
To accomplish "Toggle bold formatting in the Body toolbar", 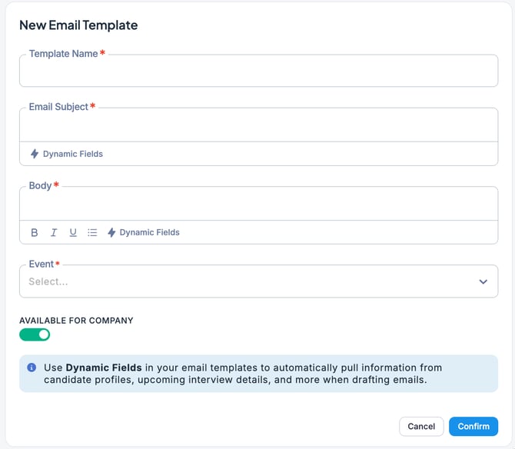I will point(35,232).
